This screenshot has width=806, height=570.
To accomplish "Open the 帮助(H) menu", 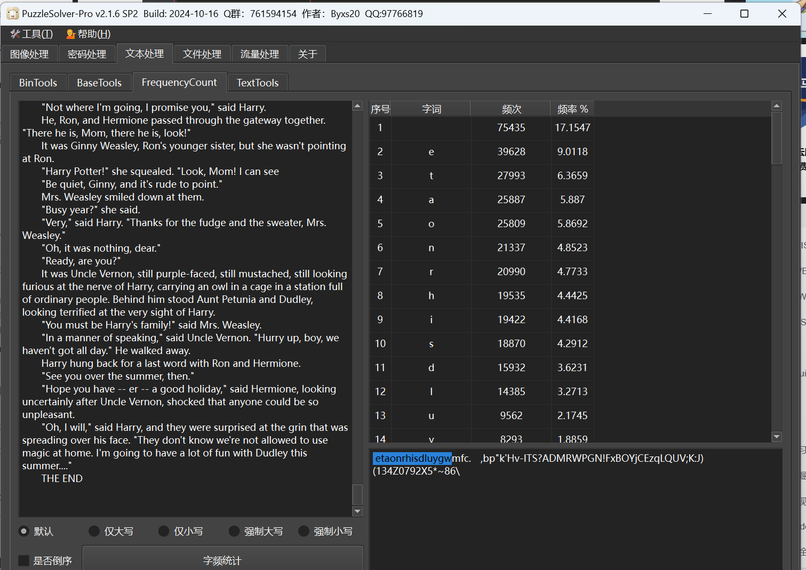I will (x=89, y=34).
